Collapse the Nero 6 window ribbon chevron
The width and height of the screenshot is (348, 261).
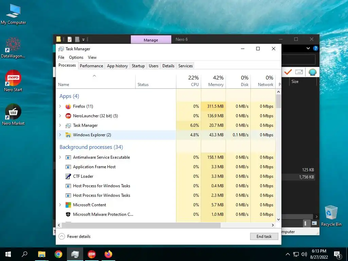coord(308,48)
